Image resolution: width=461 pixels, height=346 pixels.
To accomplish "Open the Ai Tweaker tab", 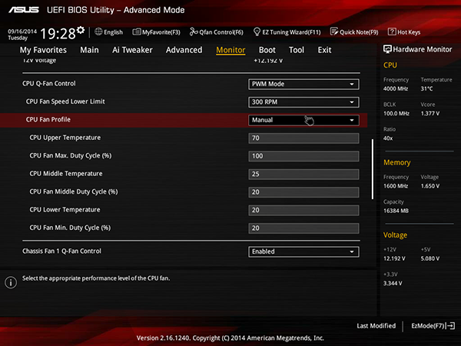I will [x=132, y=50].
